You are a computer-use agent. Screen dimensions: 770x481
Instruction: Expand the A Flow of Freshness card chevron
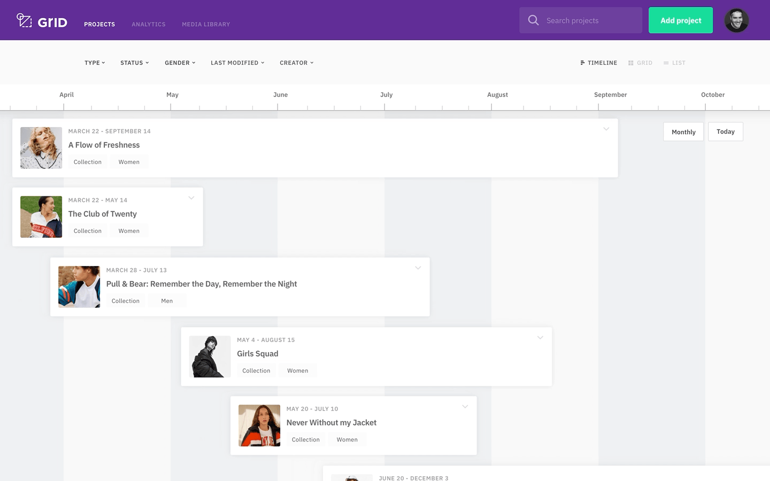tap(606, 129)
